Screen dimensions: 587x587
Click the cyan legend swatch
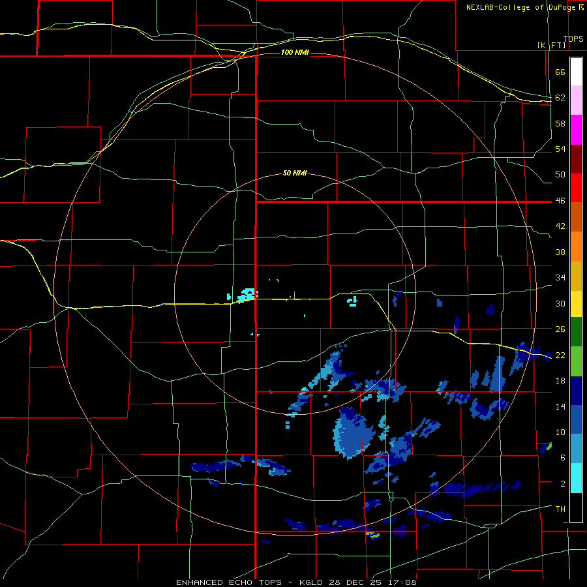coord(576,478)
